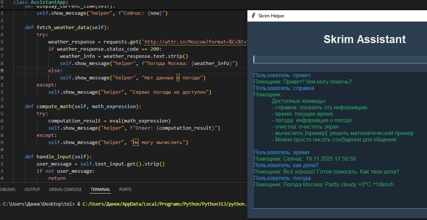
Task: Click '- справка: показать эту информацию' line
Action: tap(319, 107)
